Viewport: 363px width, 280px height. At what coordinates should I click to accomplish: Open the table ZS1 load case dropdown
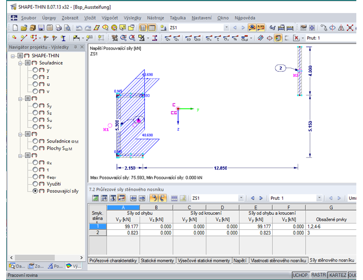(x=241, y=198)
